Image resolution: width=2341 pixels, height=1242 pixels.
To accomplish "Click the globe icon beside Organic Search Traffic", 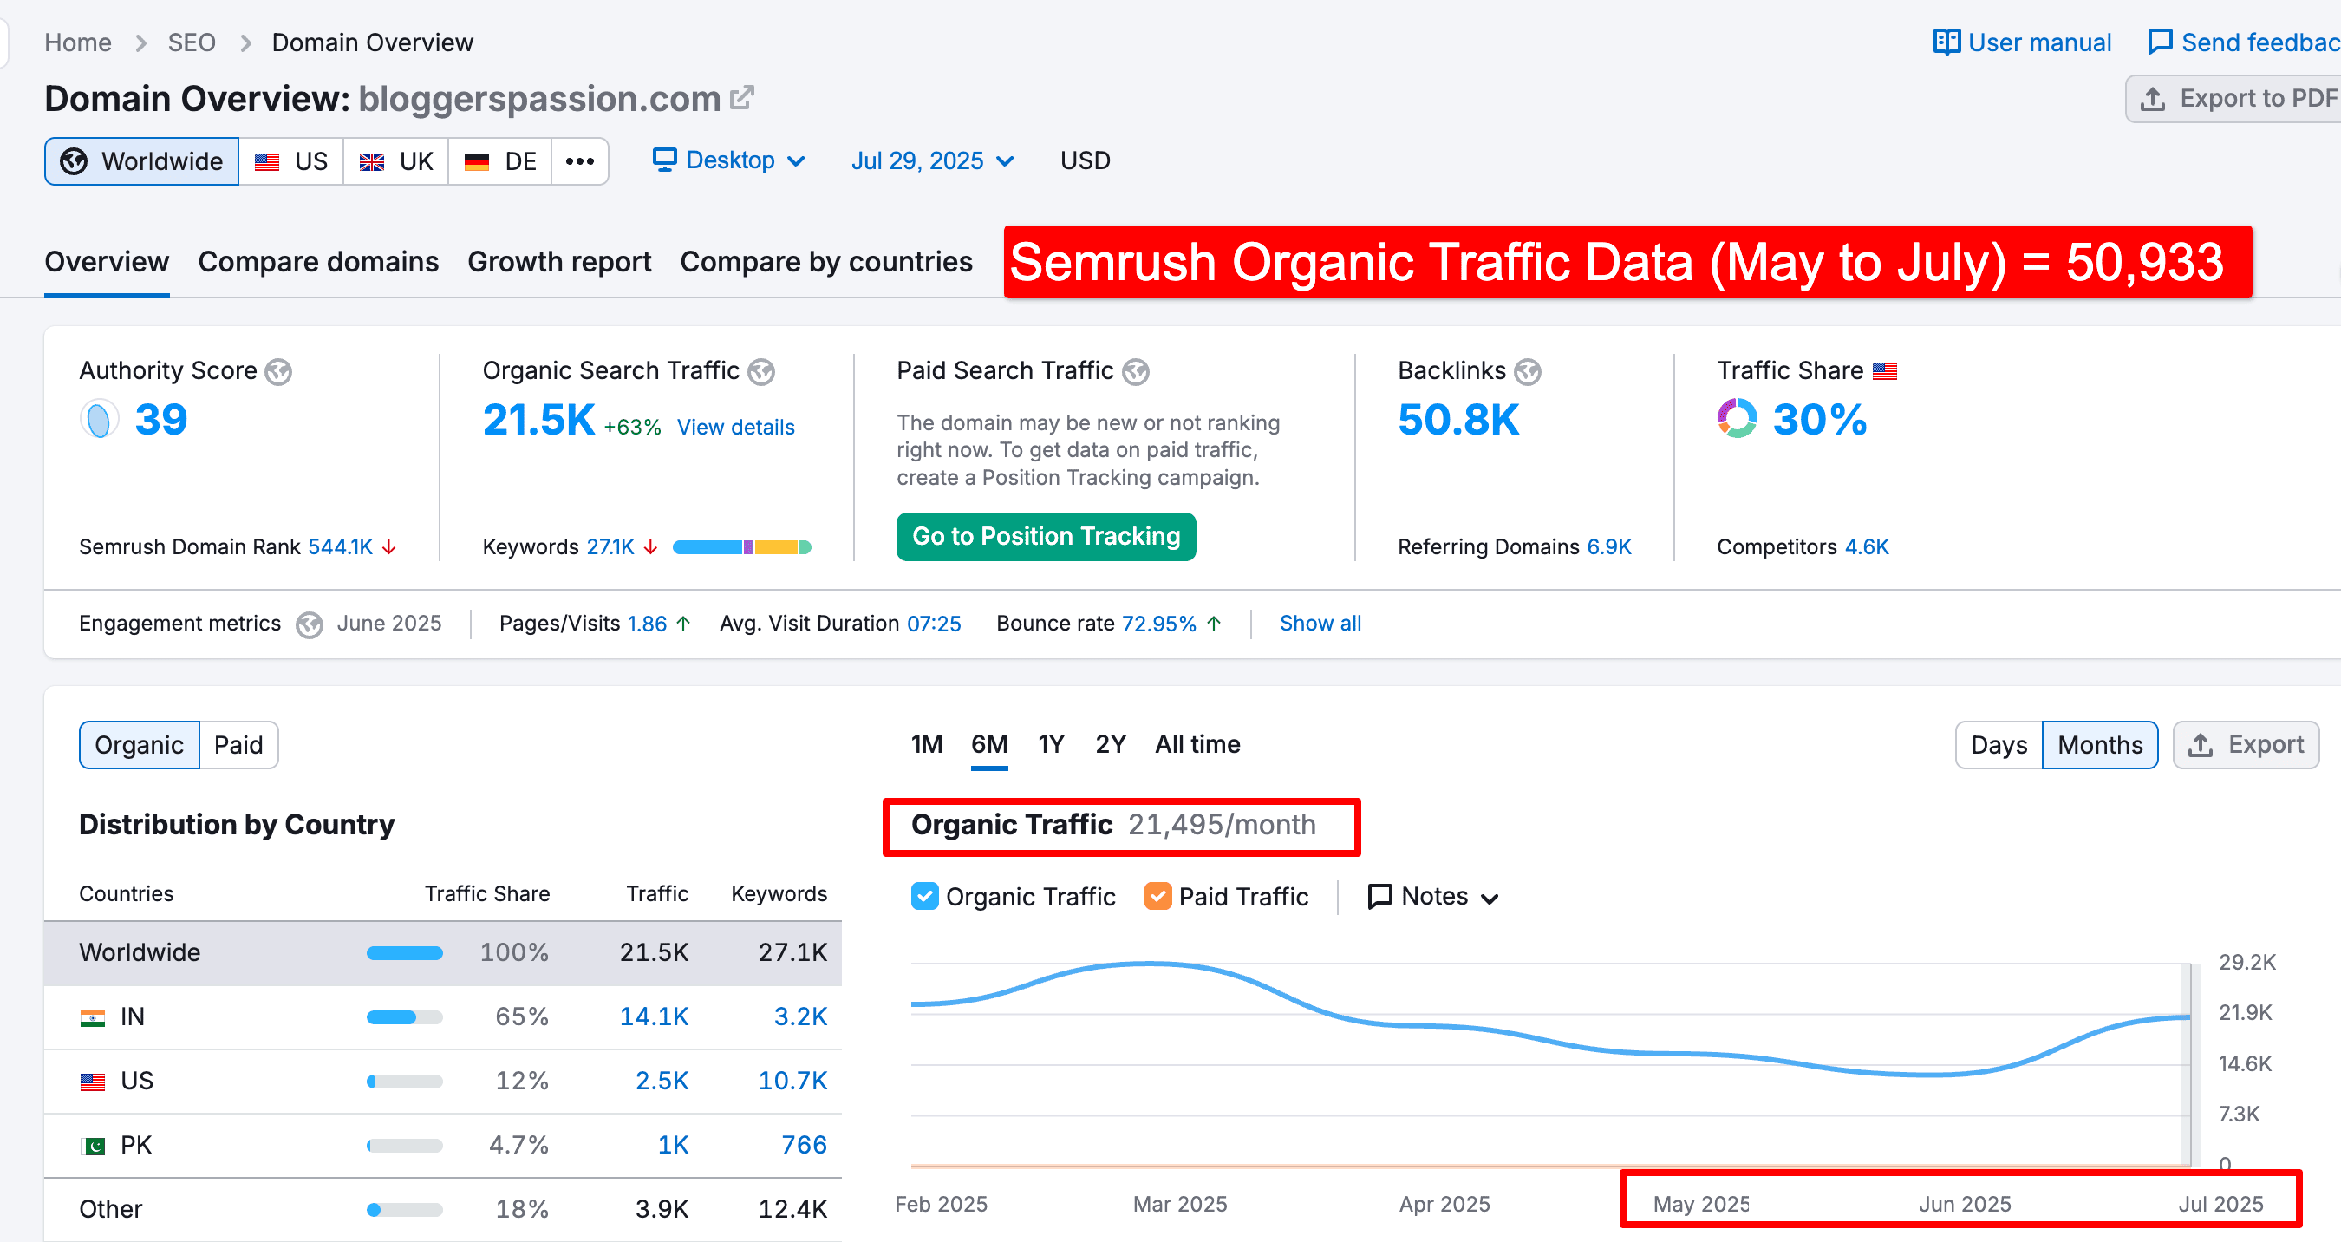I will [x=760, y=372].
